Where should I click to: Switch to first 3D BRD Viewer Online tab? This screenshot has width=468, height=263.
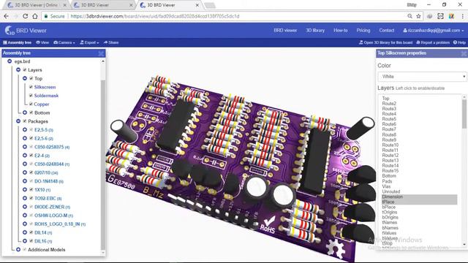click(x=37, y=5)
